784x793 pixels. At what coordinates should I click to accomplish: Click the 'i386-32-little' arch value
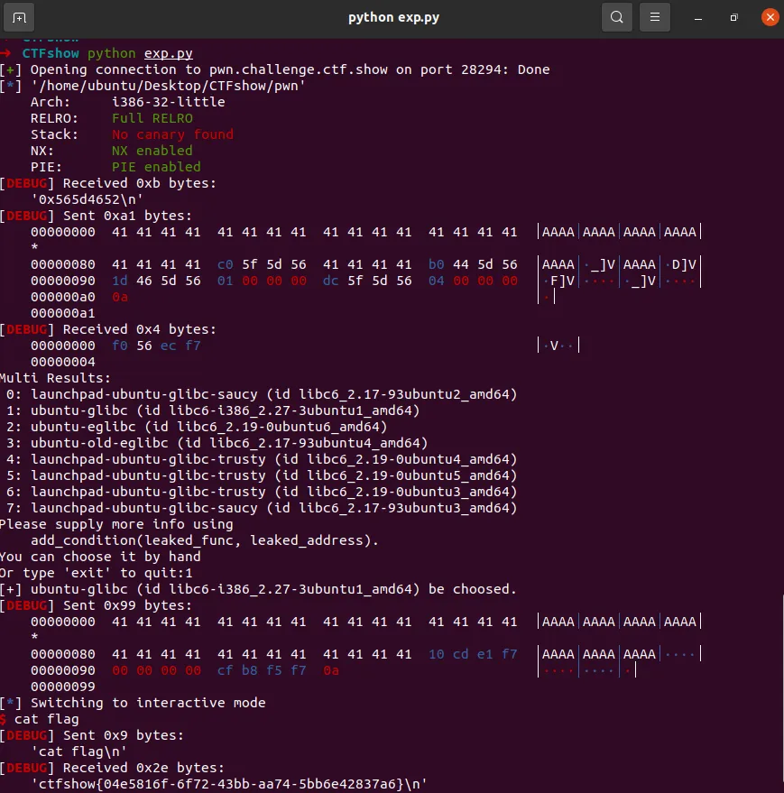click(x=169, y=102)
